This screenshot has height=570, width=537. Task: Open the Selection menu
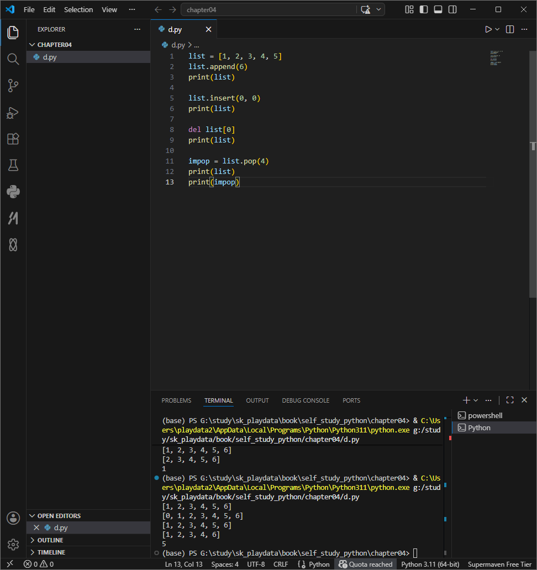[x=78, y=10]
